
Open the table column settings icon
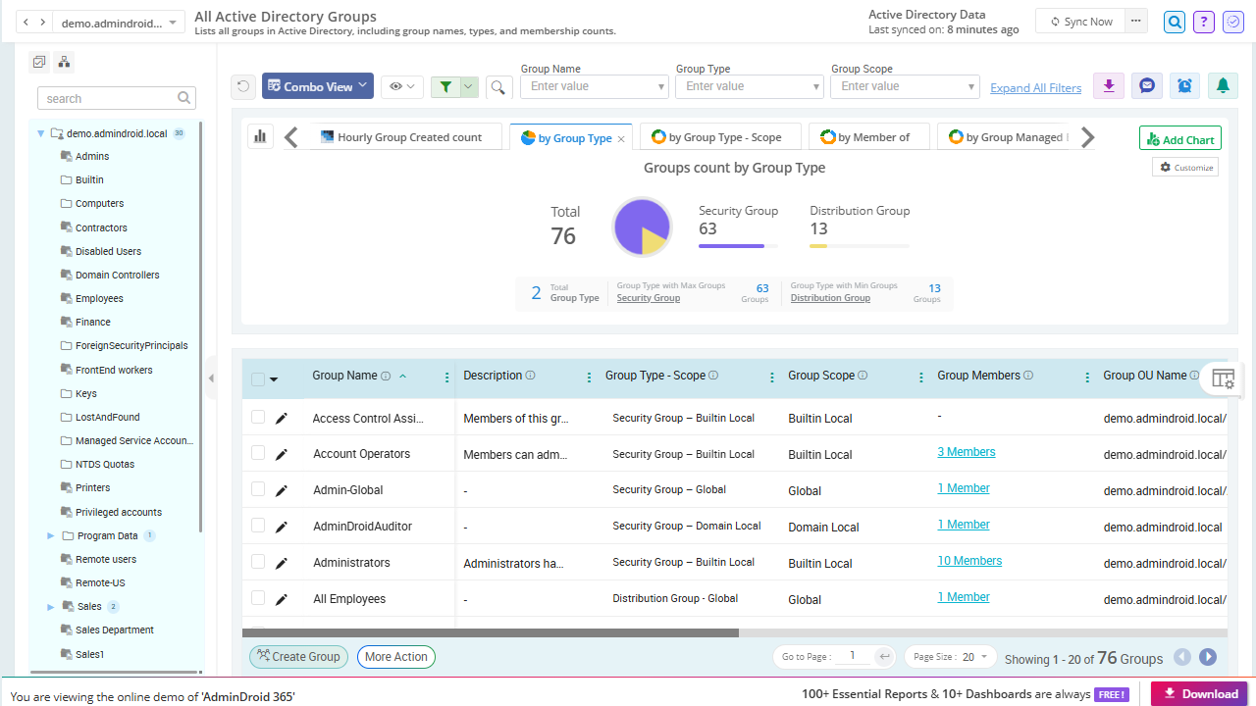pos(1223,378)
